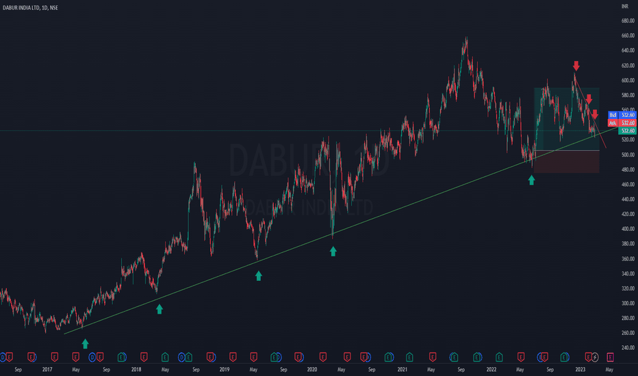638x376 pixels.
Task: Click the DABUR INDIA LTD, 1D, NSE chart title
Action: [30, 8]
